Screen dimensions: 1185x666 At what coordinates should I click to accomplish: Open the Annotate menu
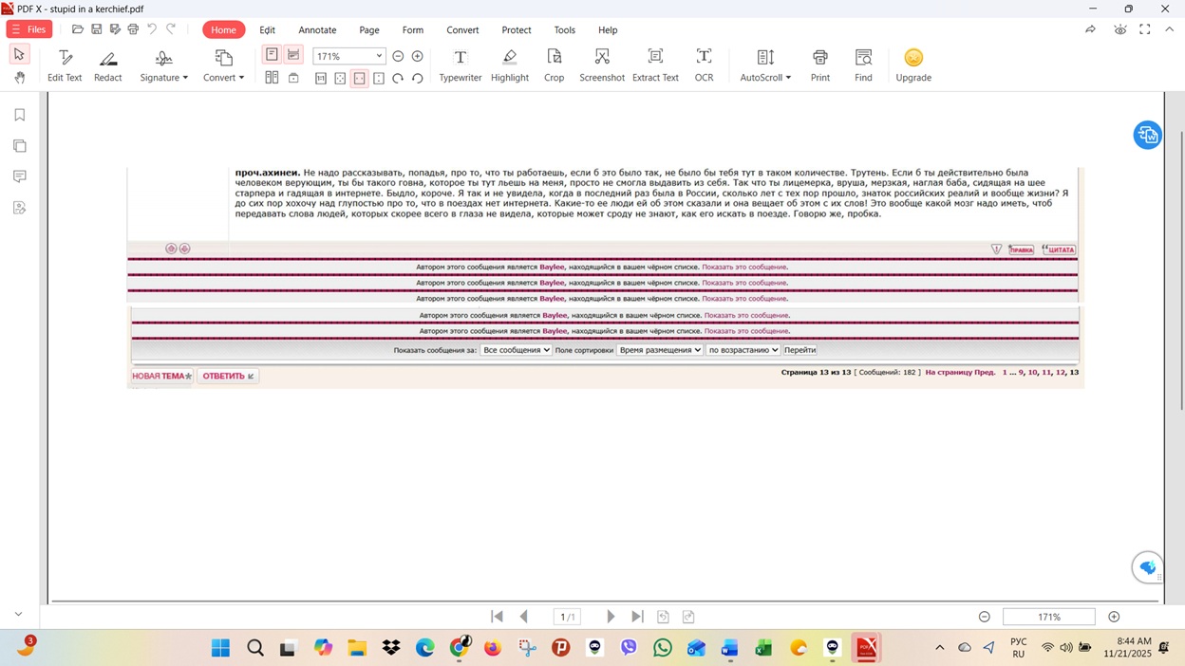[x=317, y=29]
